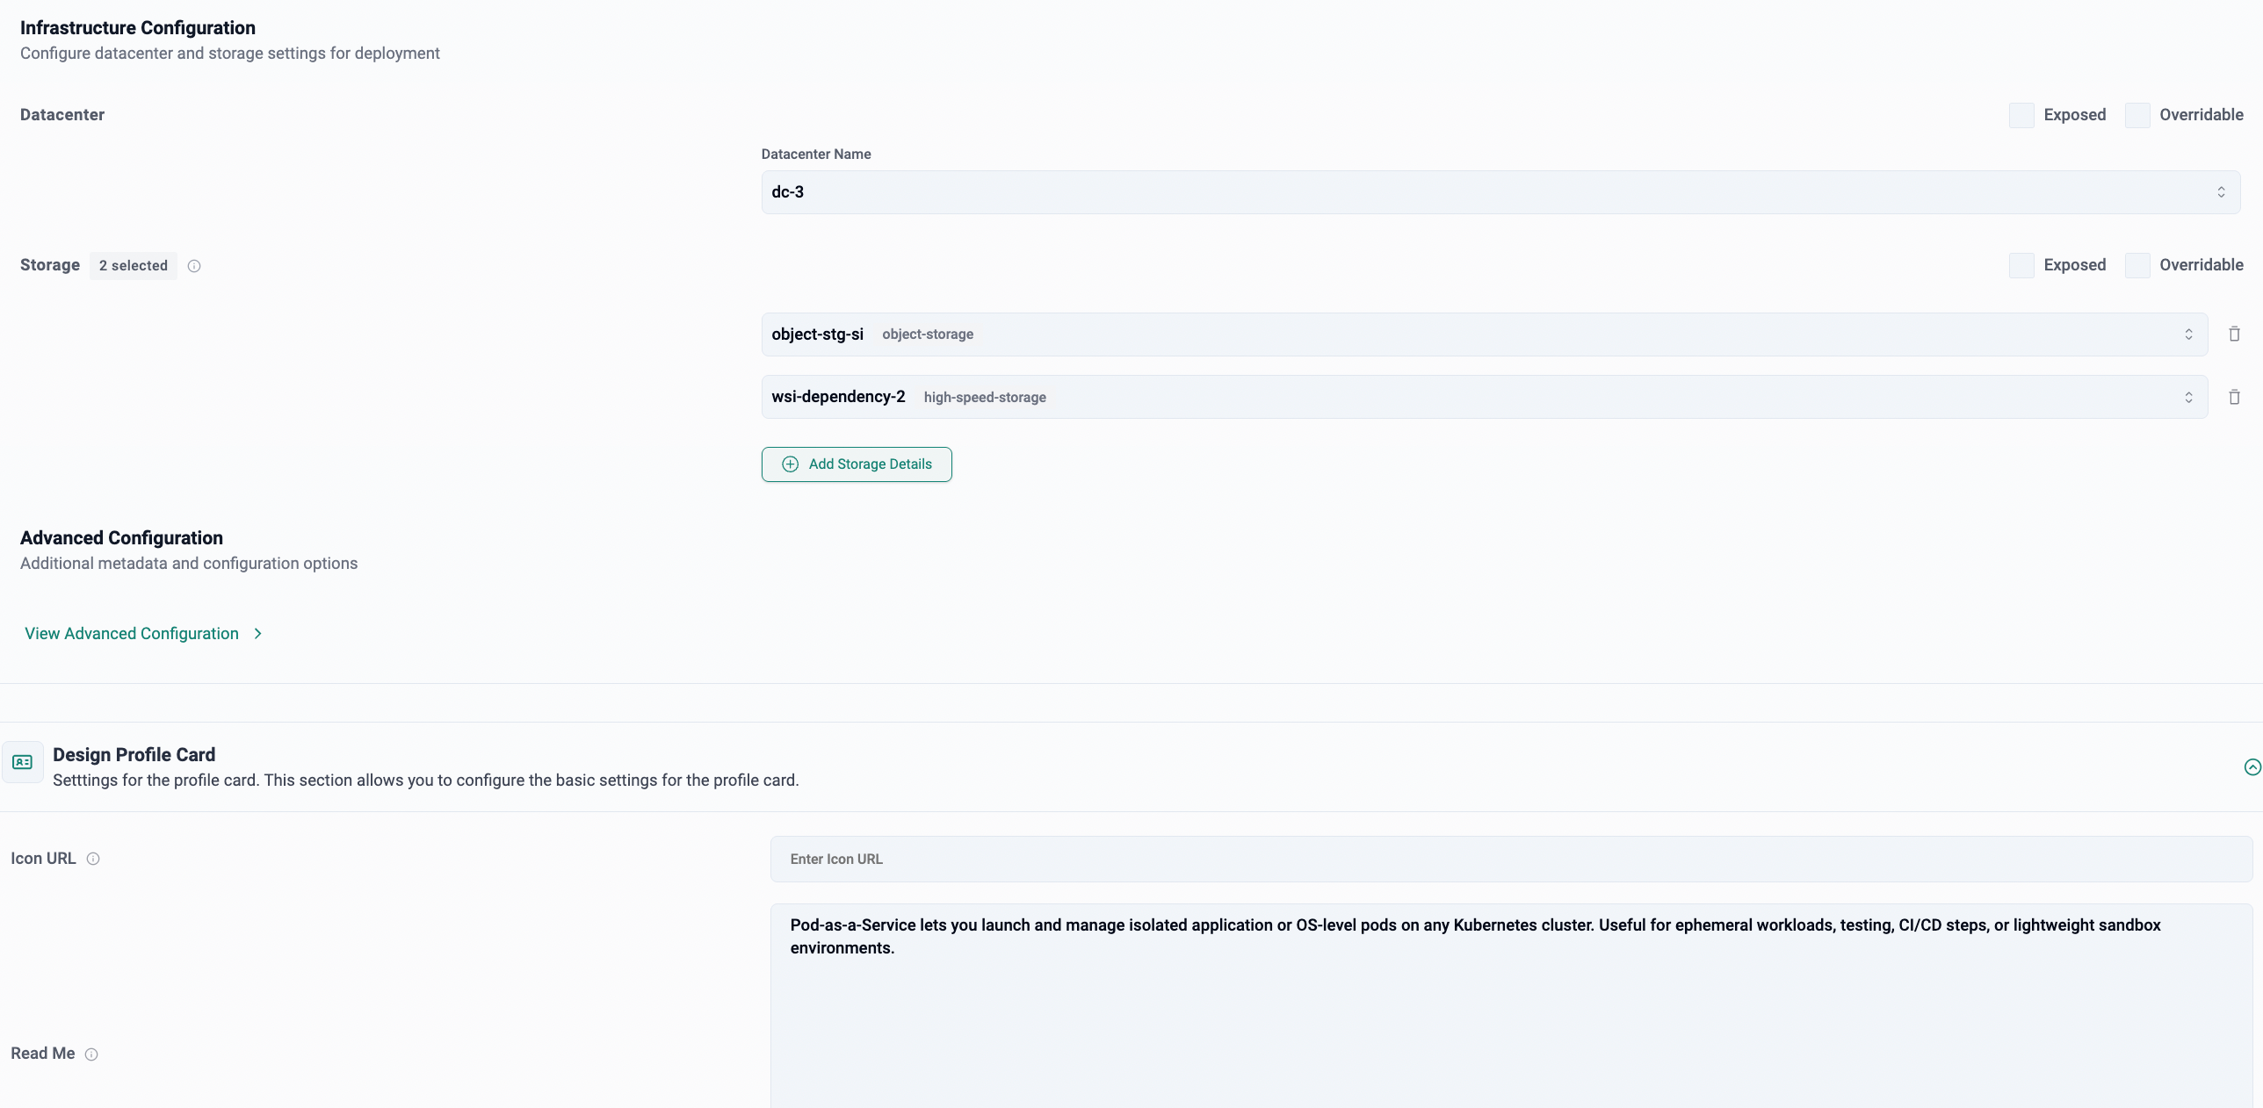The image size is (2263, 1108).
Task: Toggle Exposed checkbox for Storage
Action: [2021, 265]
